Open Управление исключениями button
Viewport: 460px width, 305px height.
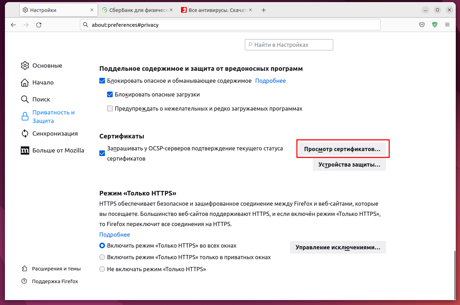coord(338,247)
